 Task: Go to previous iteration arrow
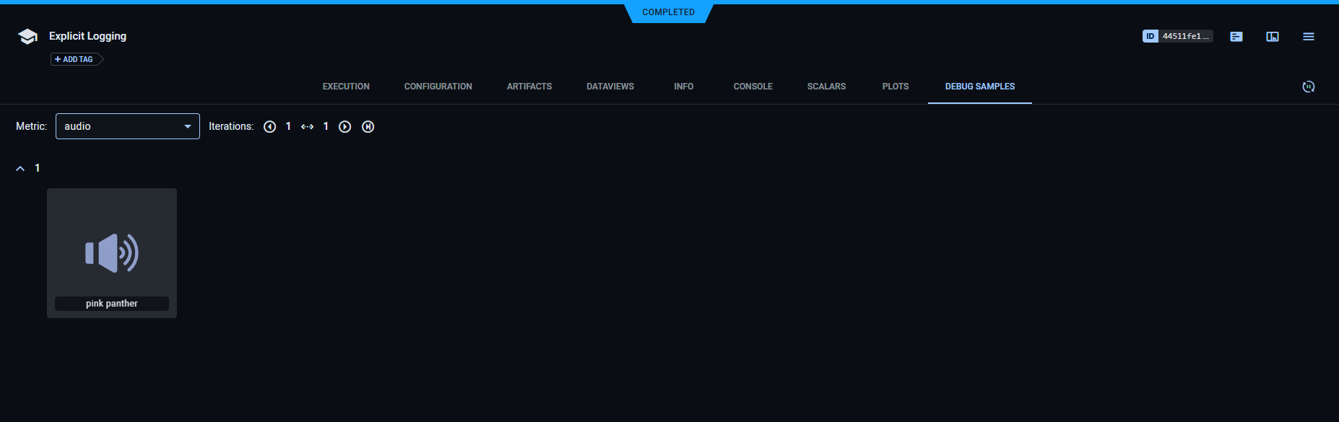[x=270, y=127]
